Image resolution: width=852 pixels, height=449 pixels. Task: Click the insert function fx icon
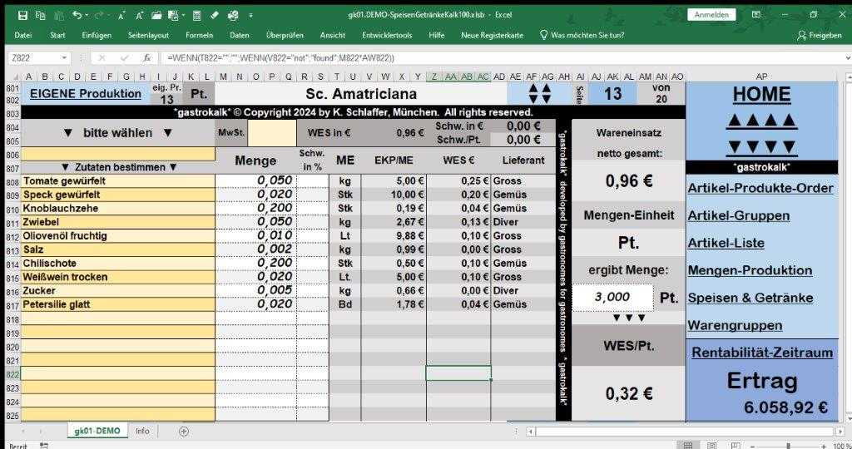(146, 58)
